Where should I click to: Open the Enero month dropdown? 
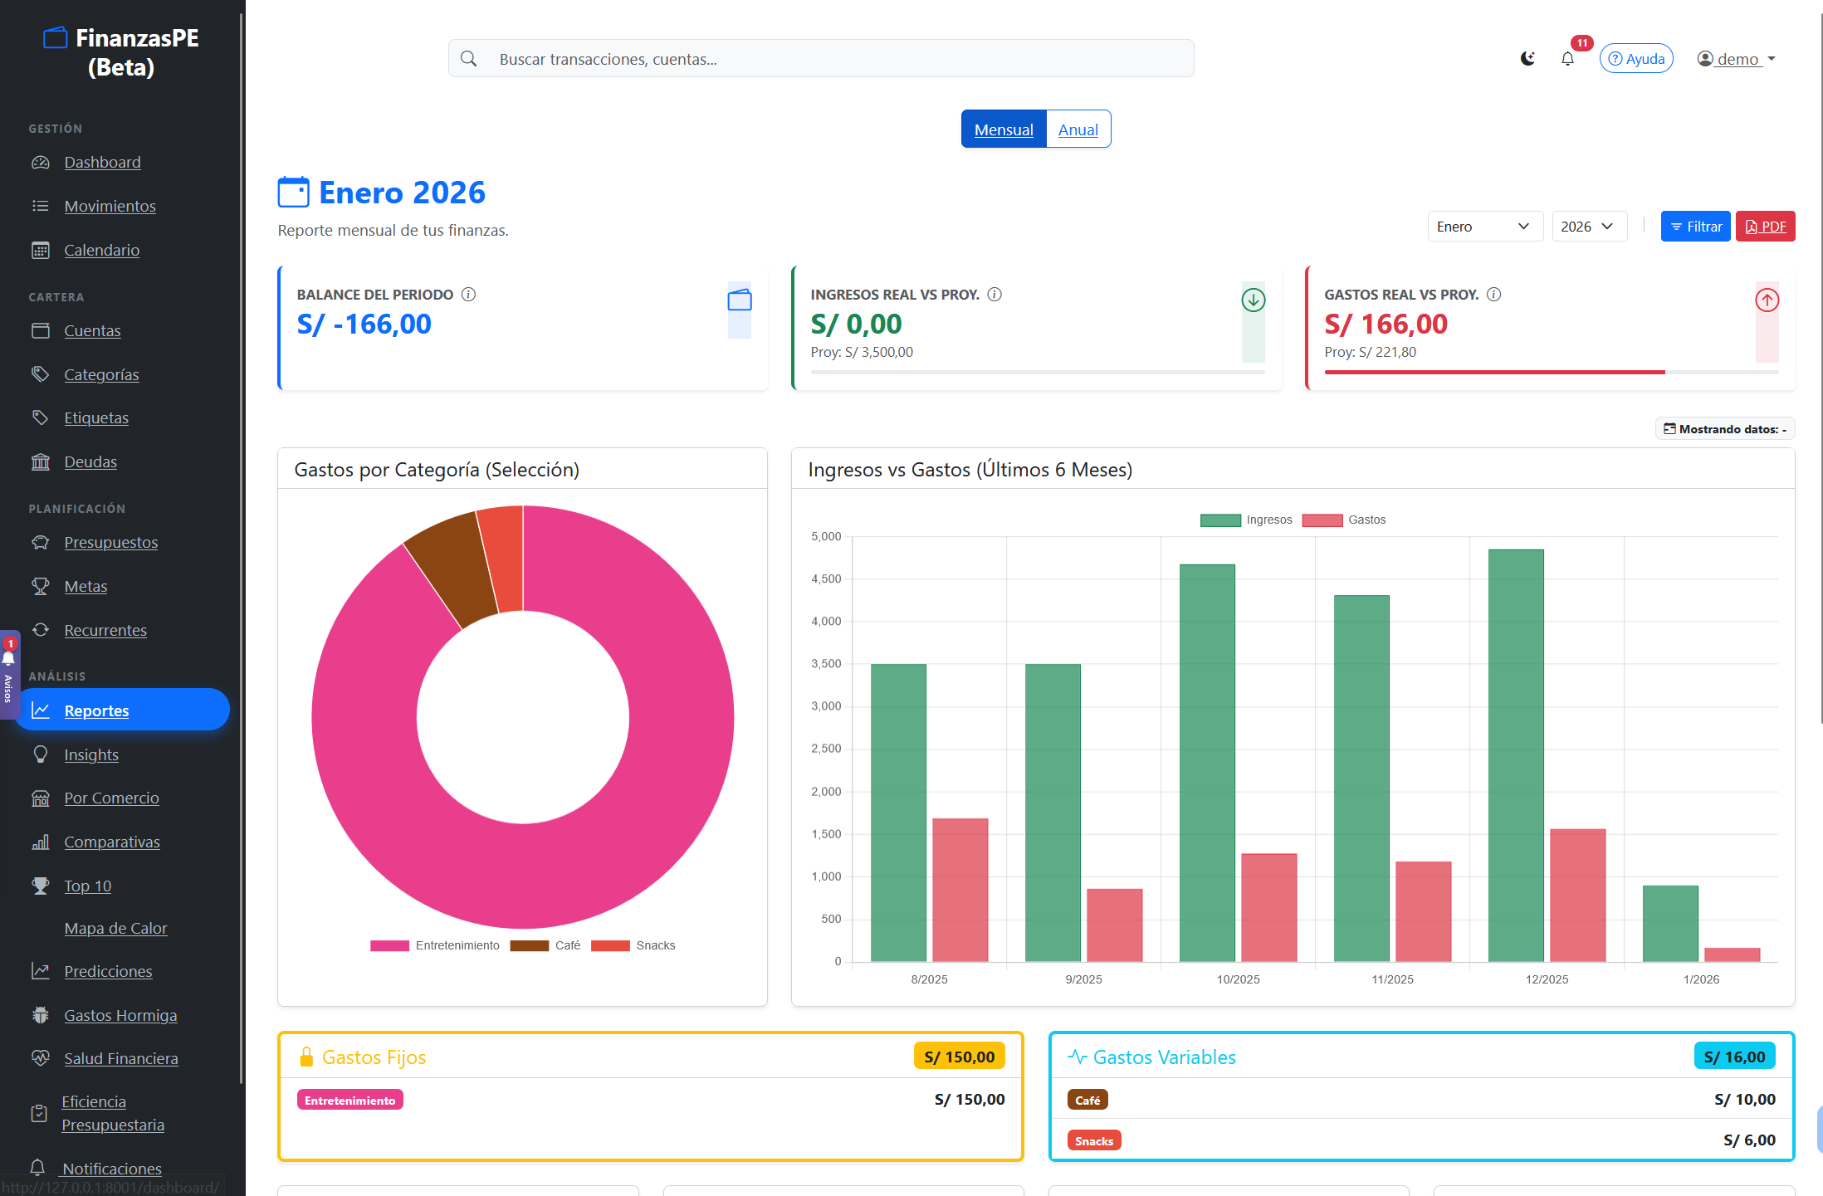click(x=1484, y=227)
